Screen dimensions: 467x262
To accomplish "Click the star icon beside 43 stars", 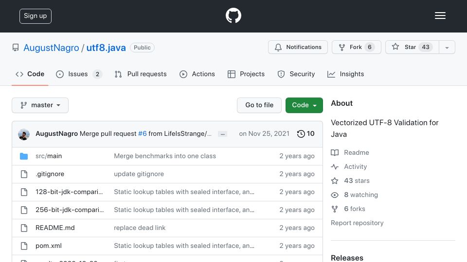I will (x=335, y=181).
